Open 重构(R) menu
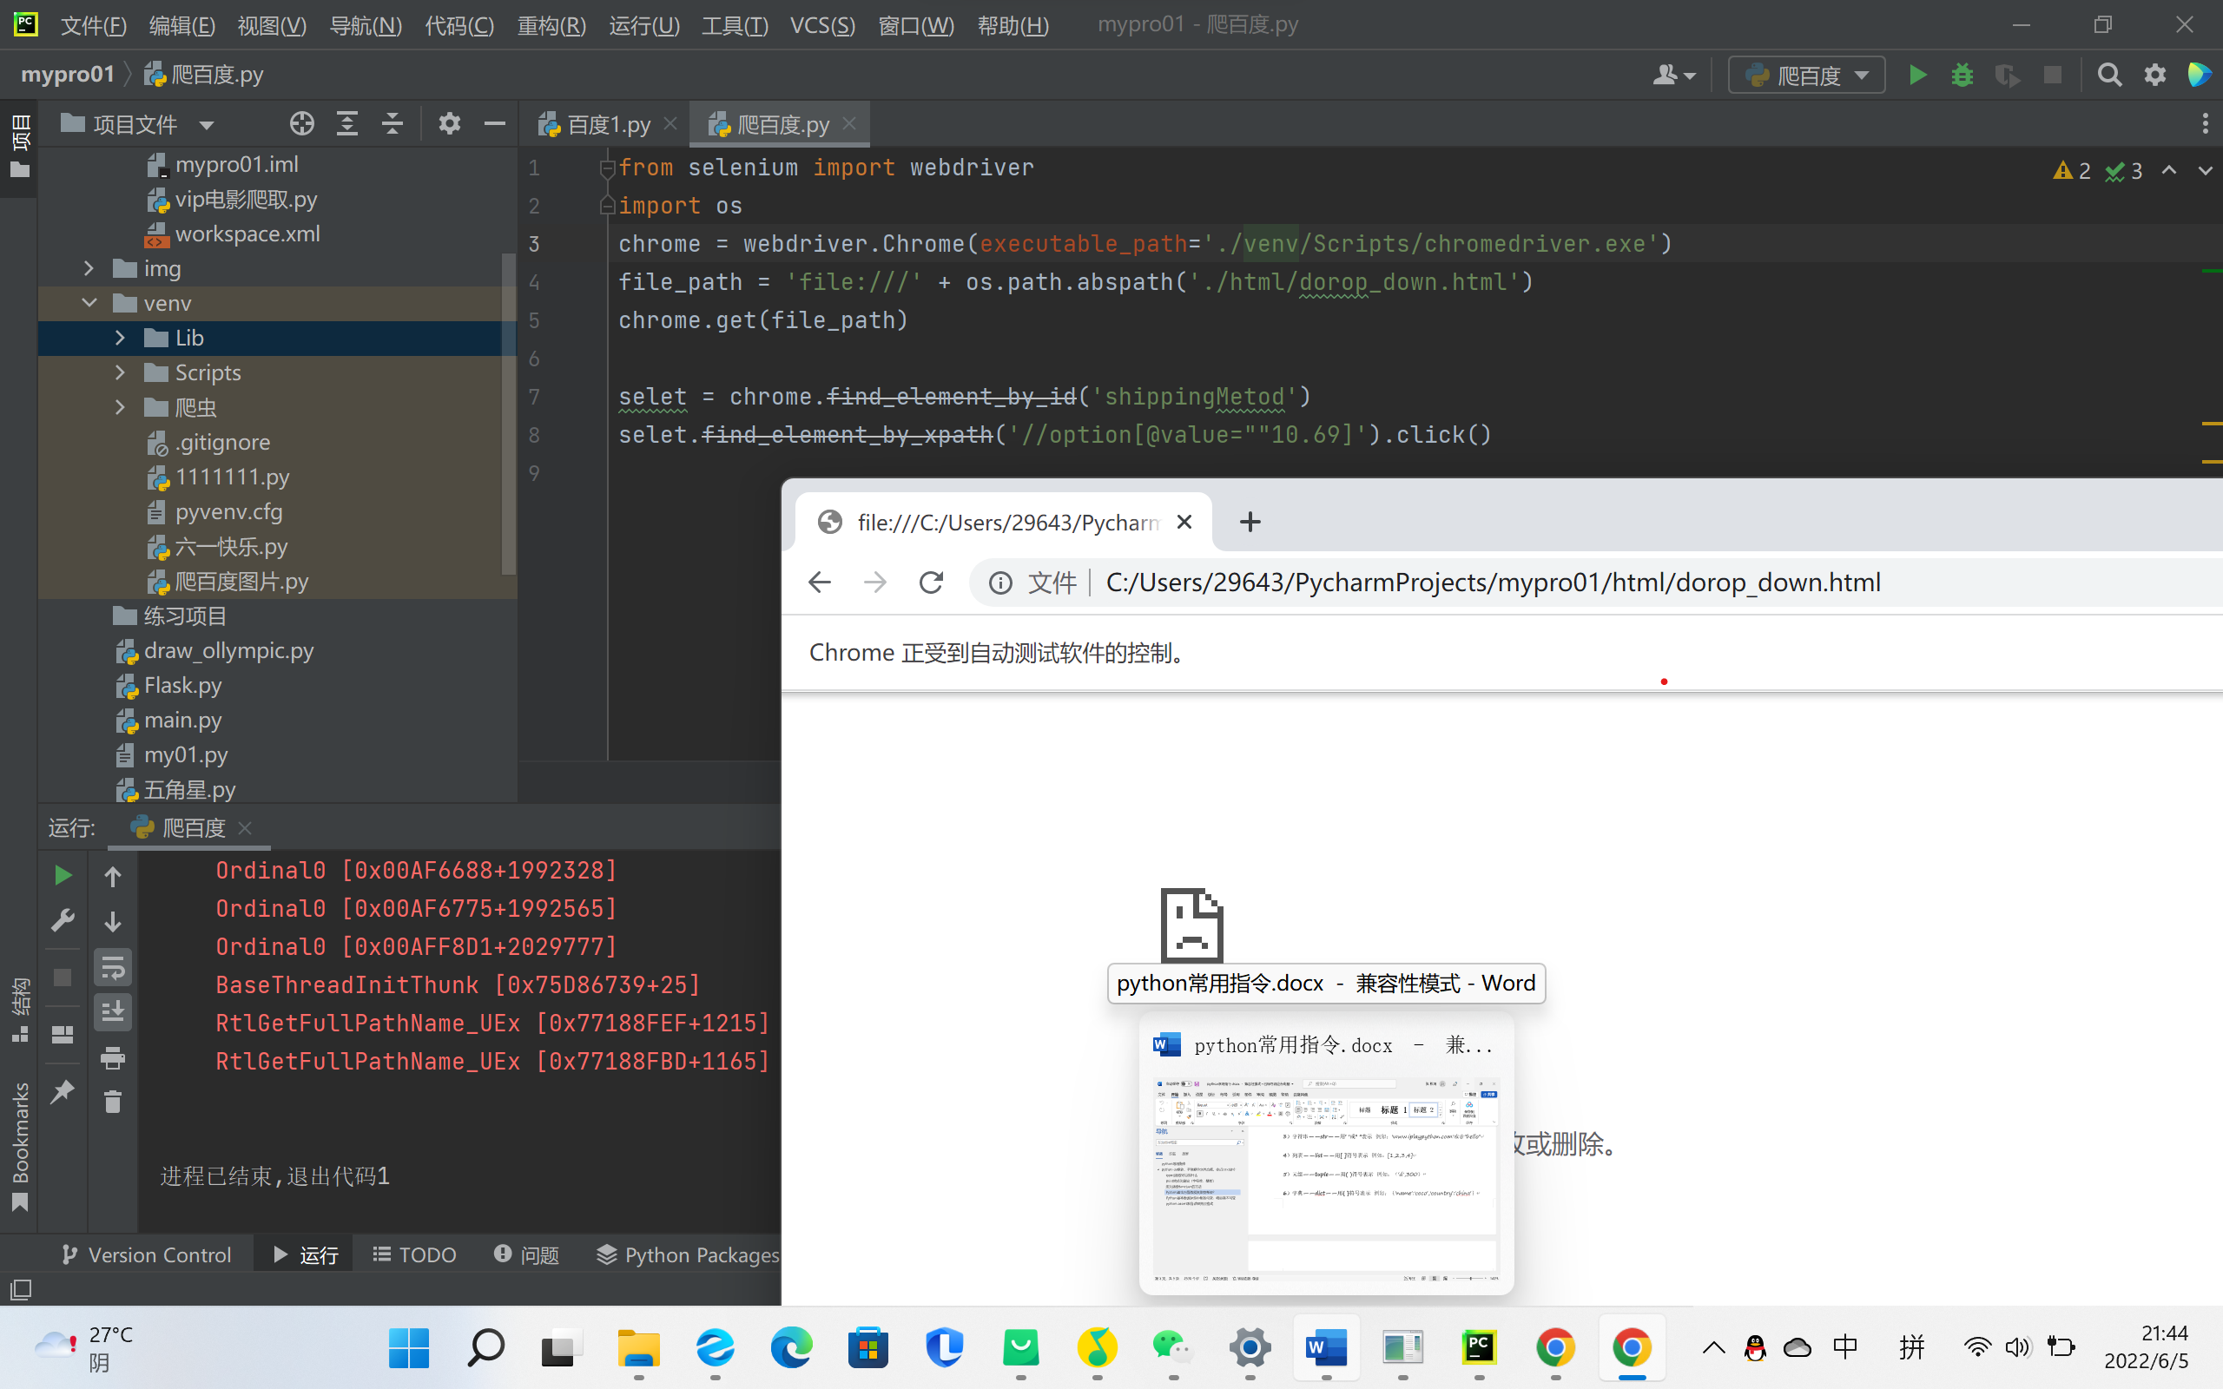2223x1389 pixels. coord(551,25)
